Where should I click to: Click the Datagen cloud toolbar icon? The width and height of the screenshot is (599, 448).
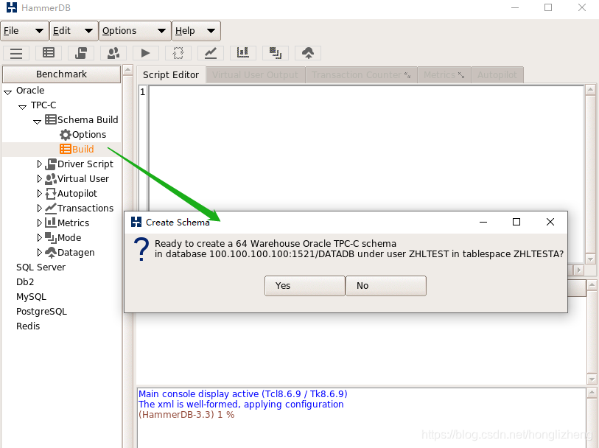click(x=308, y=53)
